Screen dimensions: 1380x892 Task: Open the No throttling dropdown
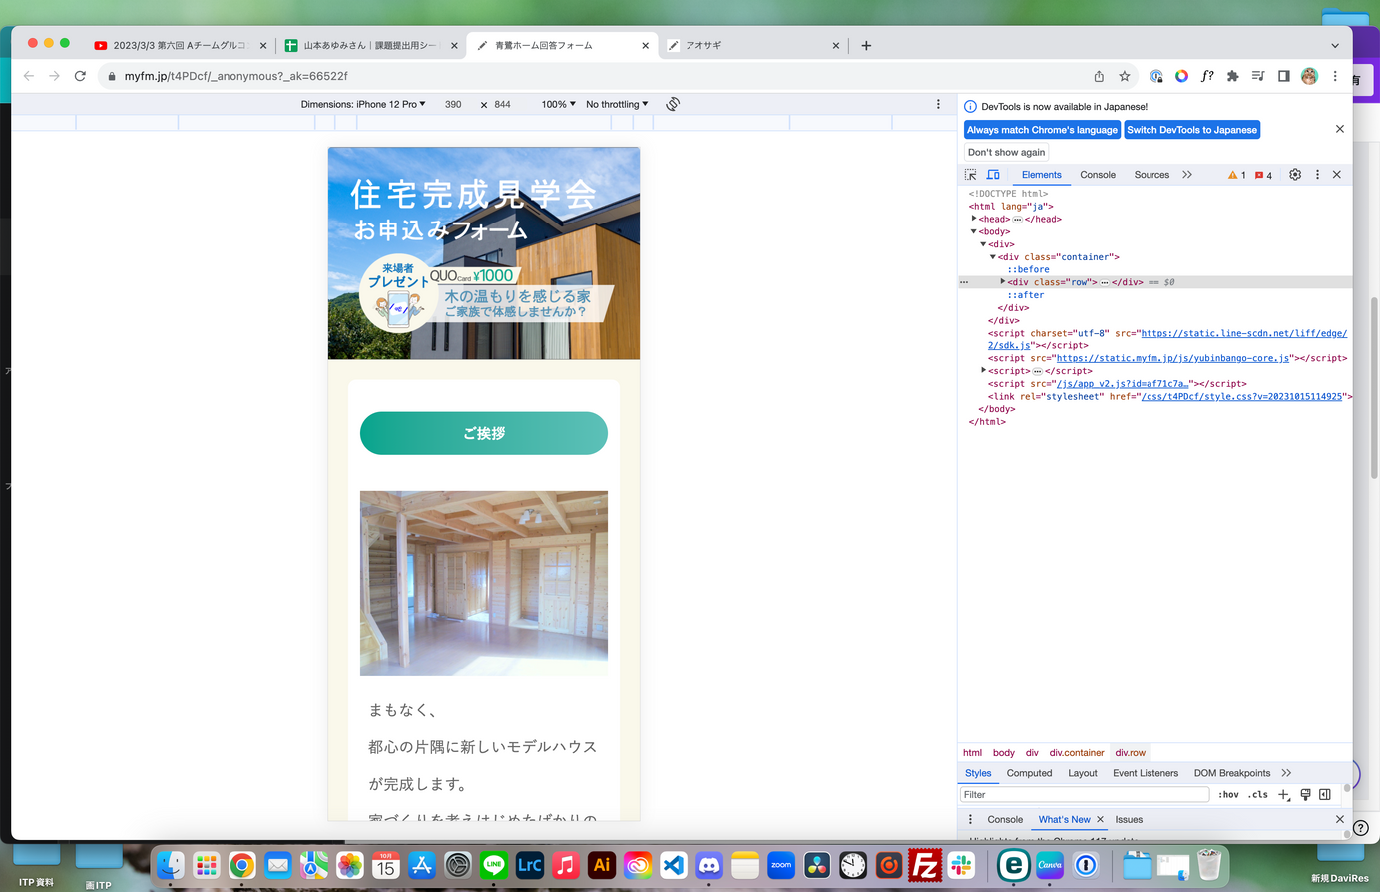coord(616,104)
